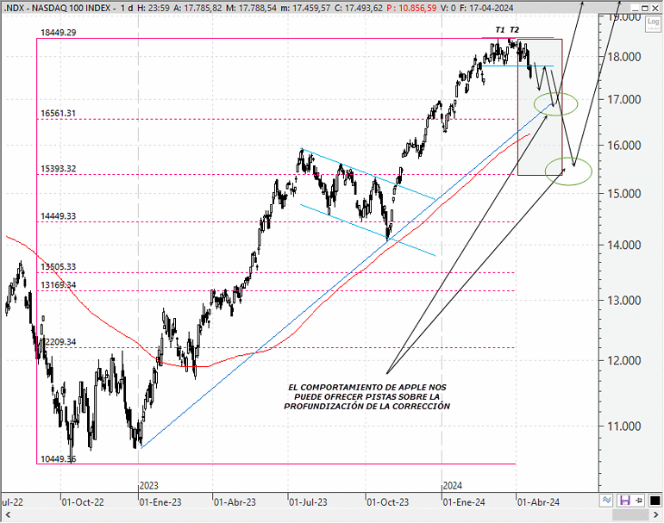Click the 10449.36 level label
This screenshot has width=664, height=523.
pyautogui.click(x=59, y=458)
